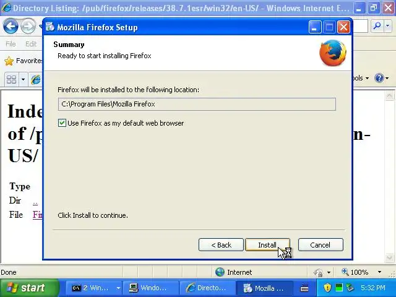396x297 pixels.
Task: Open the search options dropdown arrow
Action: pos(388,26)
